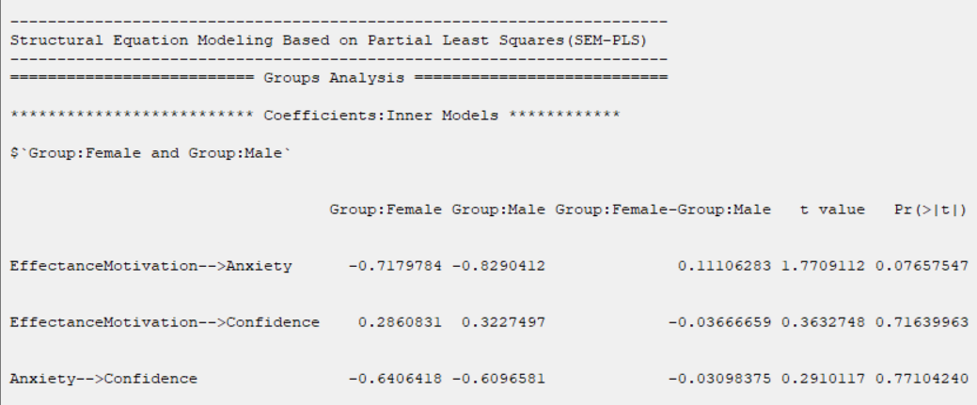Viewport: 977px width, 405px height.
Task: Click the t value 0.2910117
Action: pyautogui.click(x=823, y=379)
